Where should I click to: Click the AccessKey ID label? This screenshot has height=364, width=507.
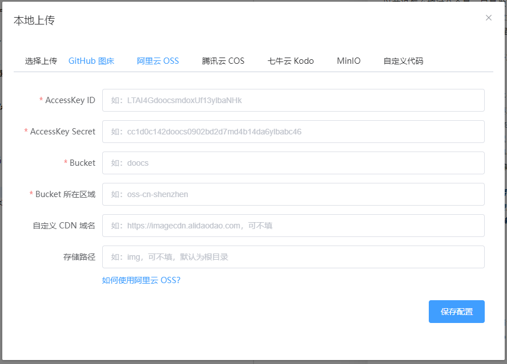[x=70, y=100]
